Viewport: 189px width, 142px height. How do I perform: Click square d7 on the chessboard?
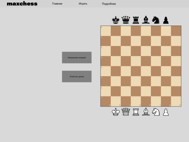[136, 41]
